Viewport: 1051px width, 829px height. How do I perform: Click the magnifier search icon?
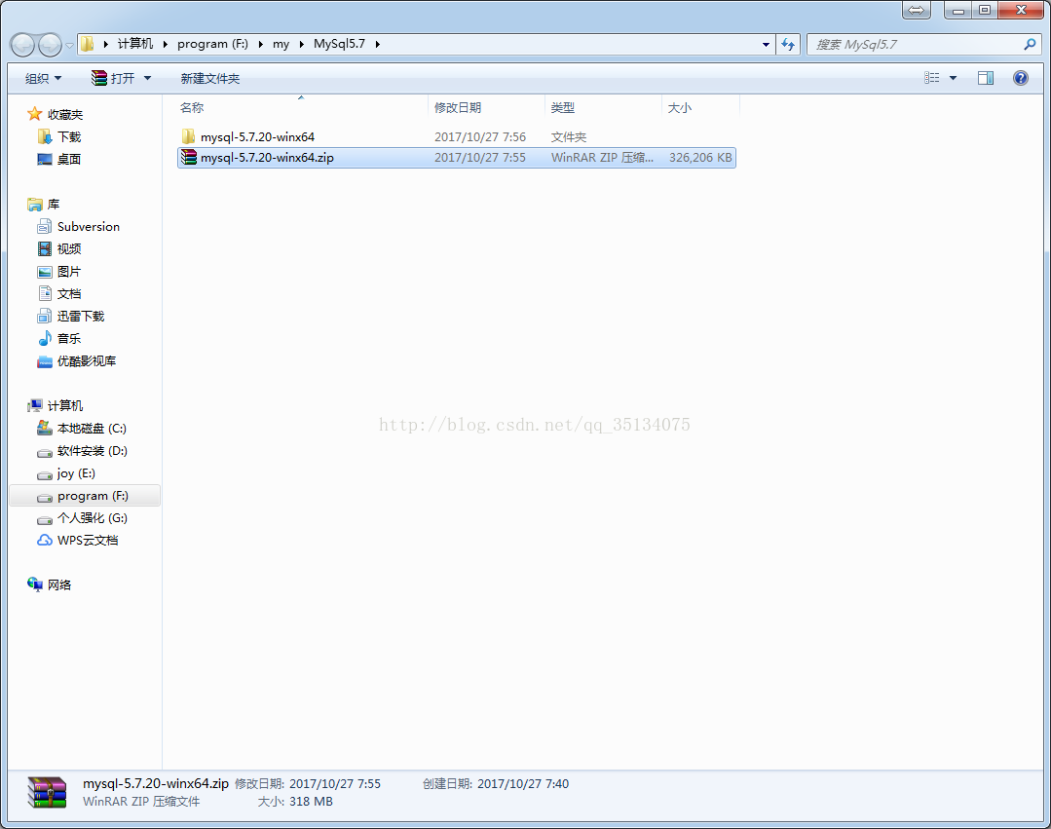click(1031, 44)
